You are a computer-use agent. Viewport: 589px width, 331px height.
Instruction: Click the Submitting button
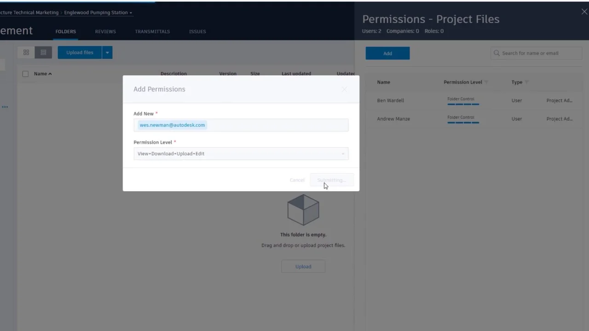pos(331,180)
